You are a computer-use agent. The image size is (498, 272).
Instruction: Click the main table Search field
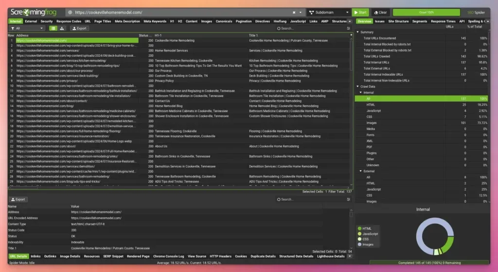click(x=311, y=28)
